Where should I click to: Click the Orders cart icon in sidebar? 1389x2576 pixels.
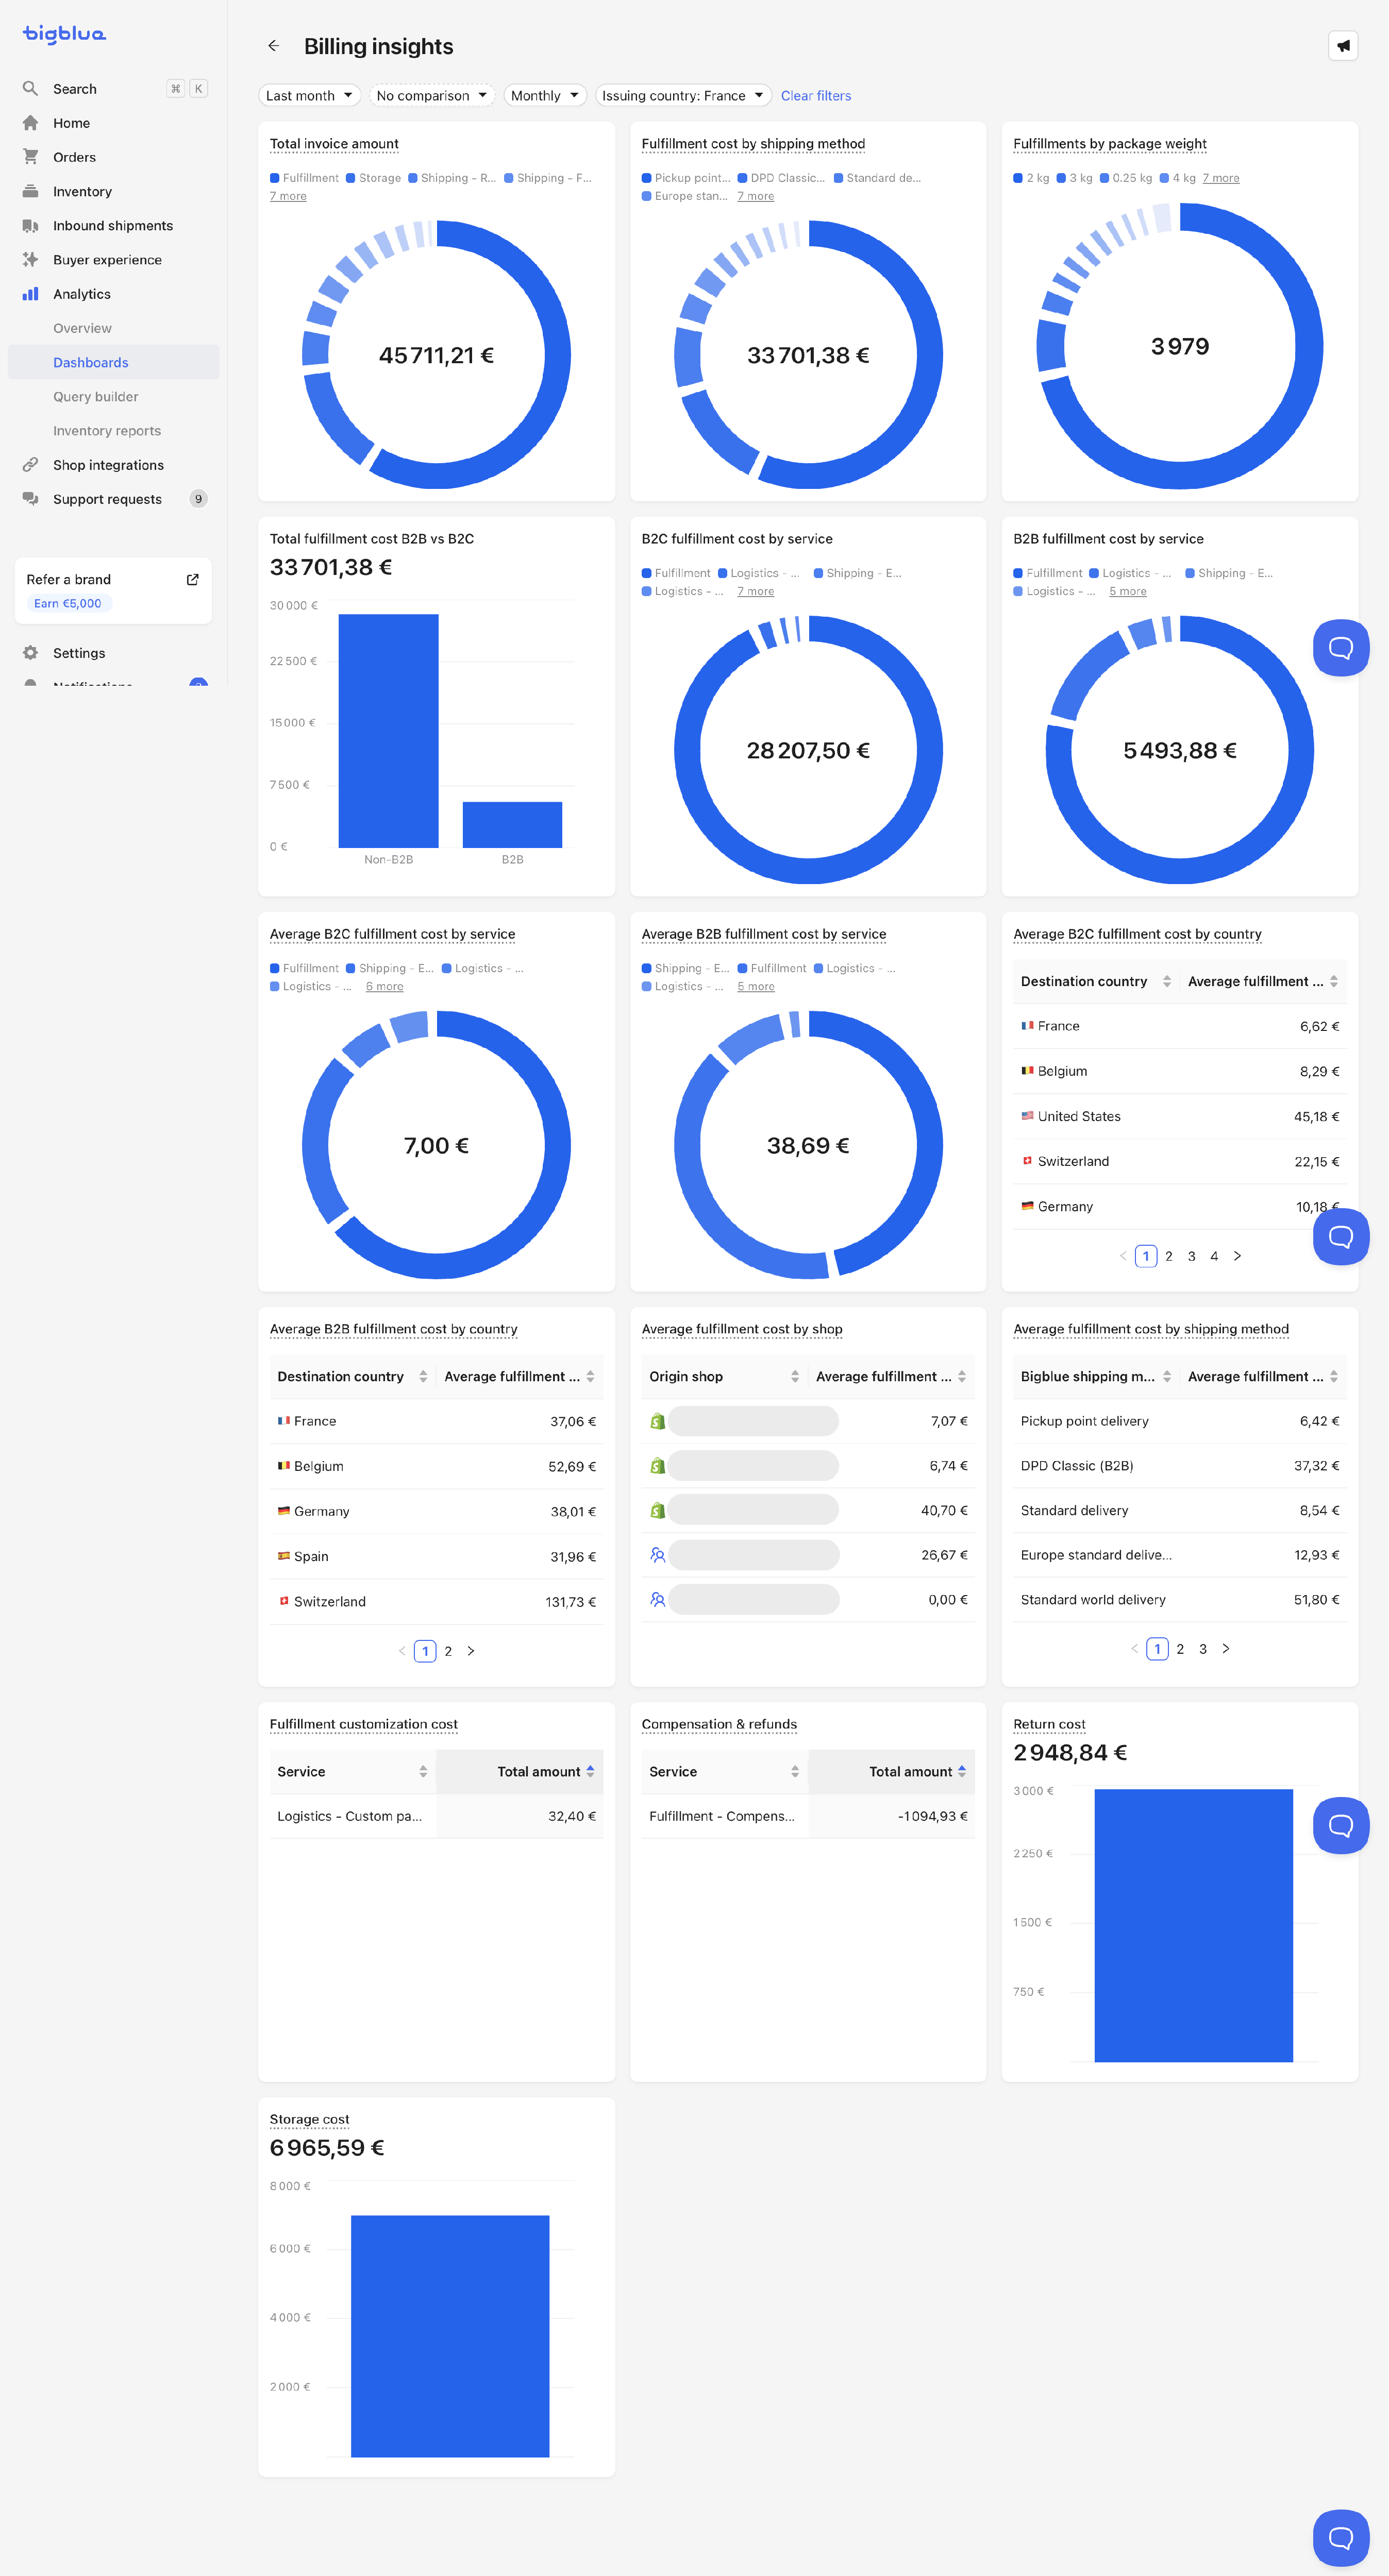[x=31, y=157]
